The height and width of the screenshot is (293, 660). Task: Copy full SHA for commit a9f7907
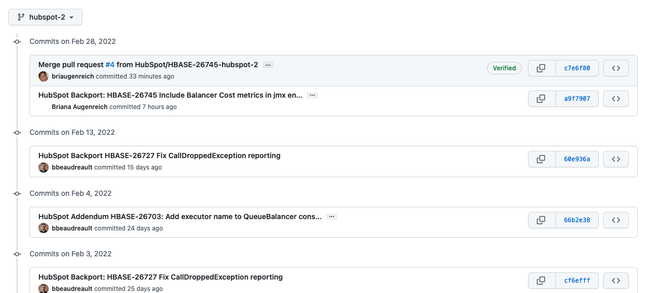[541, 99]
